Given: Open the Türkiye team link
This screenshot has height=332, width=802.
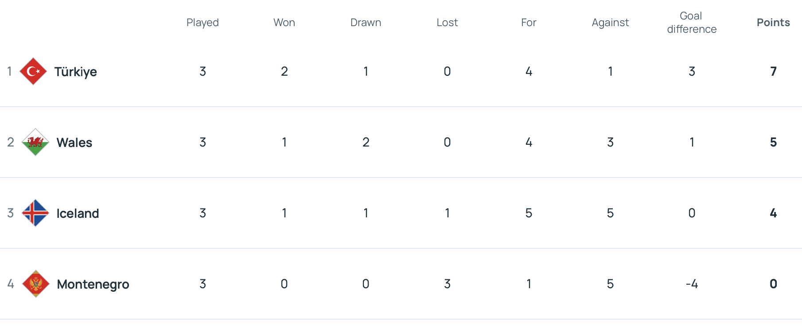Looking at the screenshot, I should click(x=75, y=72).
